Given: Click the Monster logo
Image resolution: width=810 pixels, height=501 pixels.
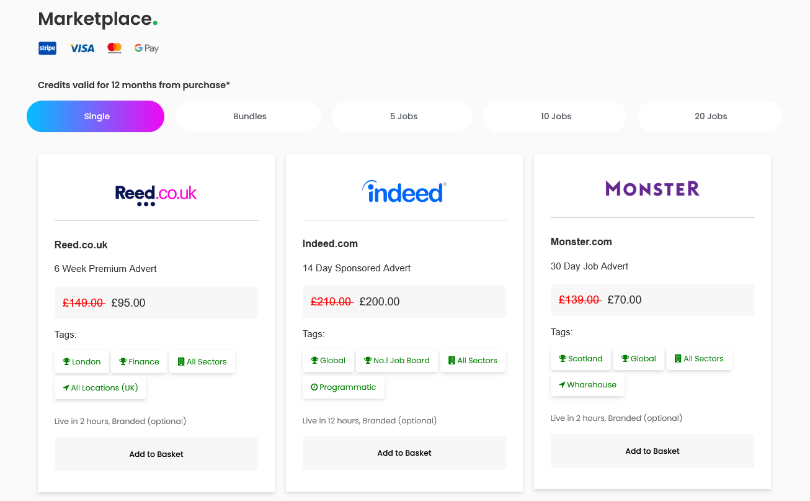Looking at the screenshot, I should (x=652, y=189).
